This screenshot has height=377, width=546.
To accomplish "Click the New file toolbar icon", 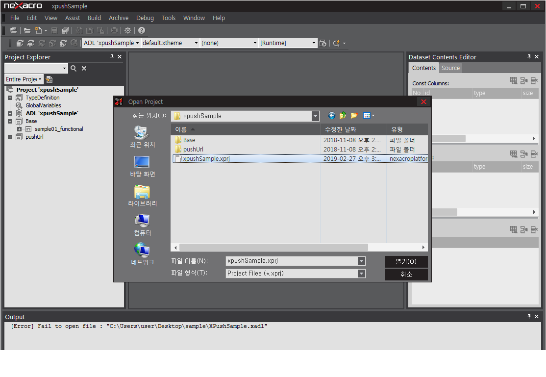I will pyautogui.click(x=38, y=31).
